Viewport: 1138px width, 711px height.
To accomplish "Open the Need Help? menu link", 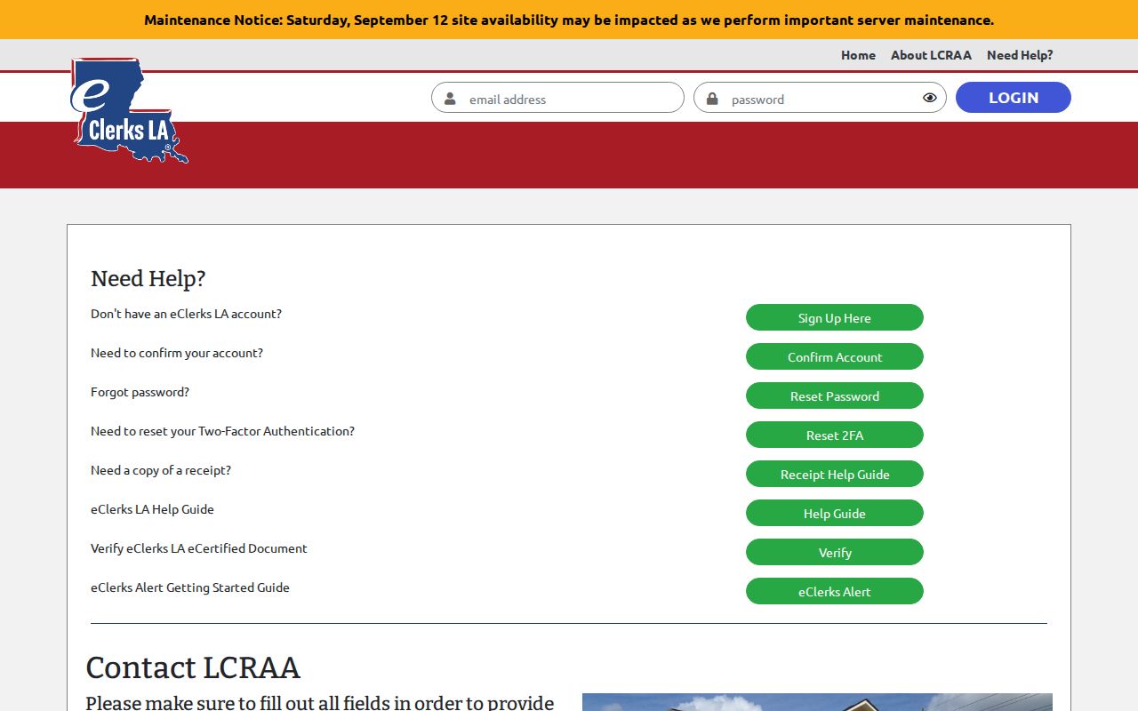I will 1020,55.
